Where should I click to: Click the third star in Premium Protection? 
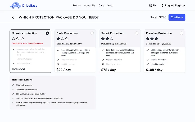pyautogui.click(x=156, y=39)
